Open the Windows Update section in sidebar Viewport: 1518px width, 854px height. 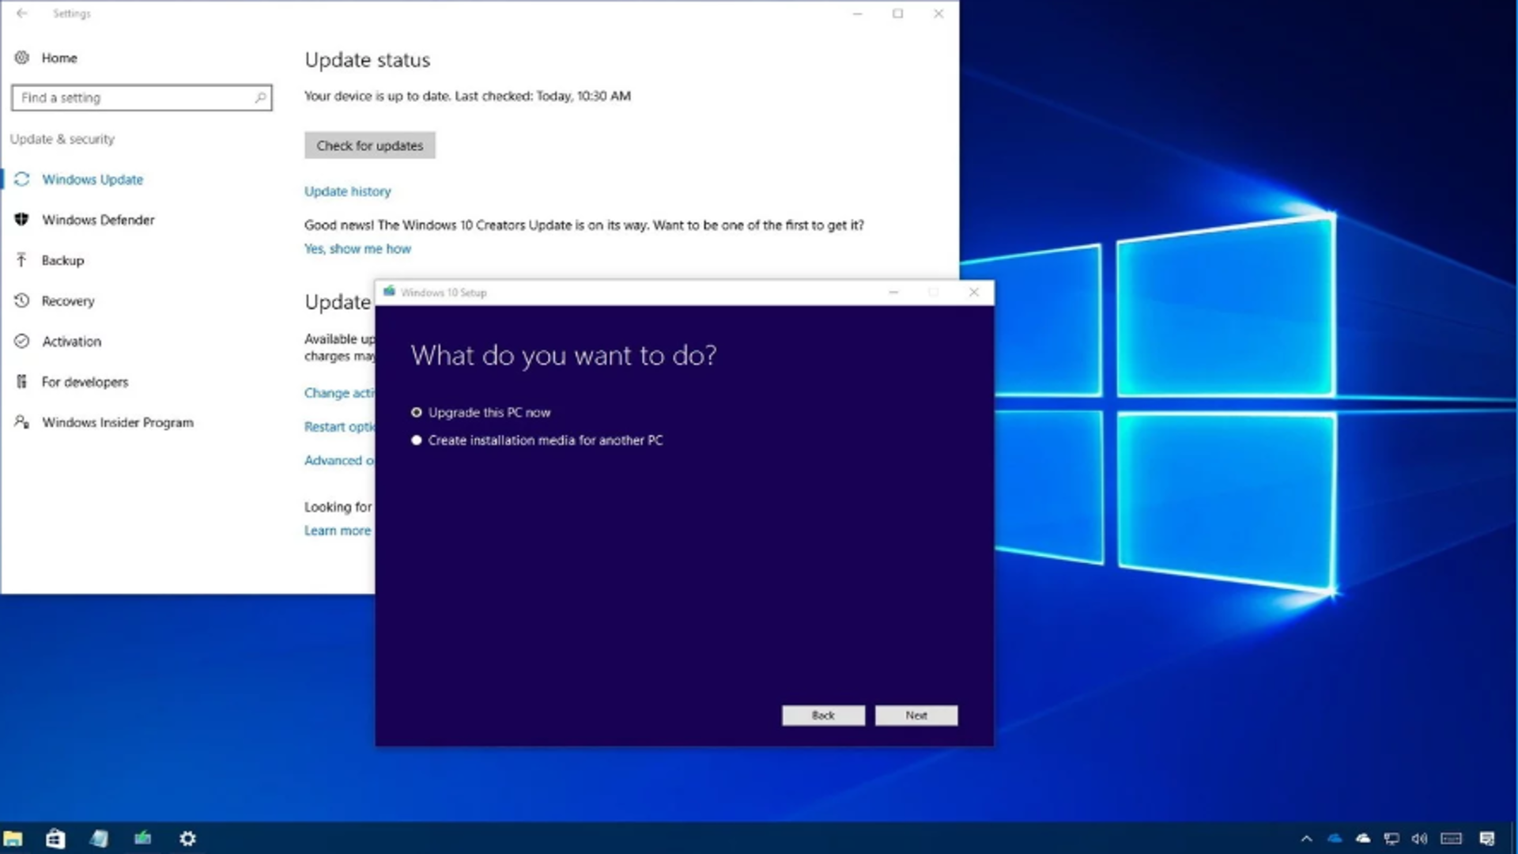(x=93, y=179)
